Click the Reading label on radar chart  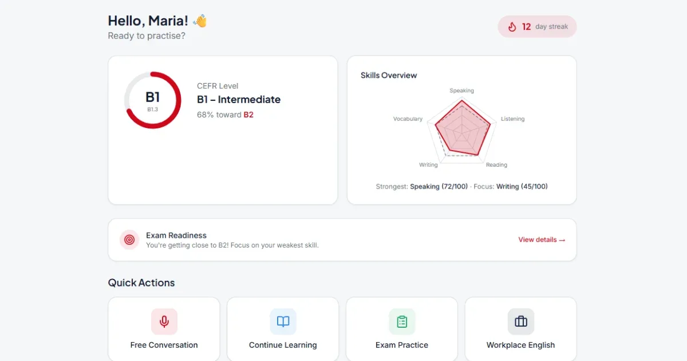pos(496,164)
